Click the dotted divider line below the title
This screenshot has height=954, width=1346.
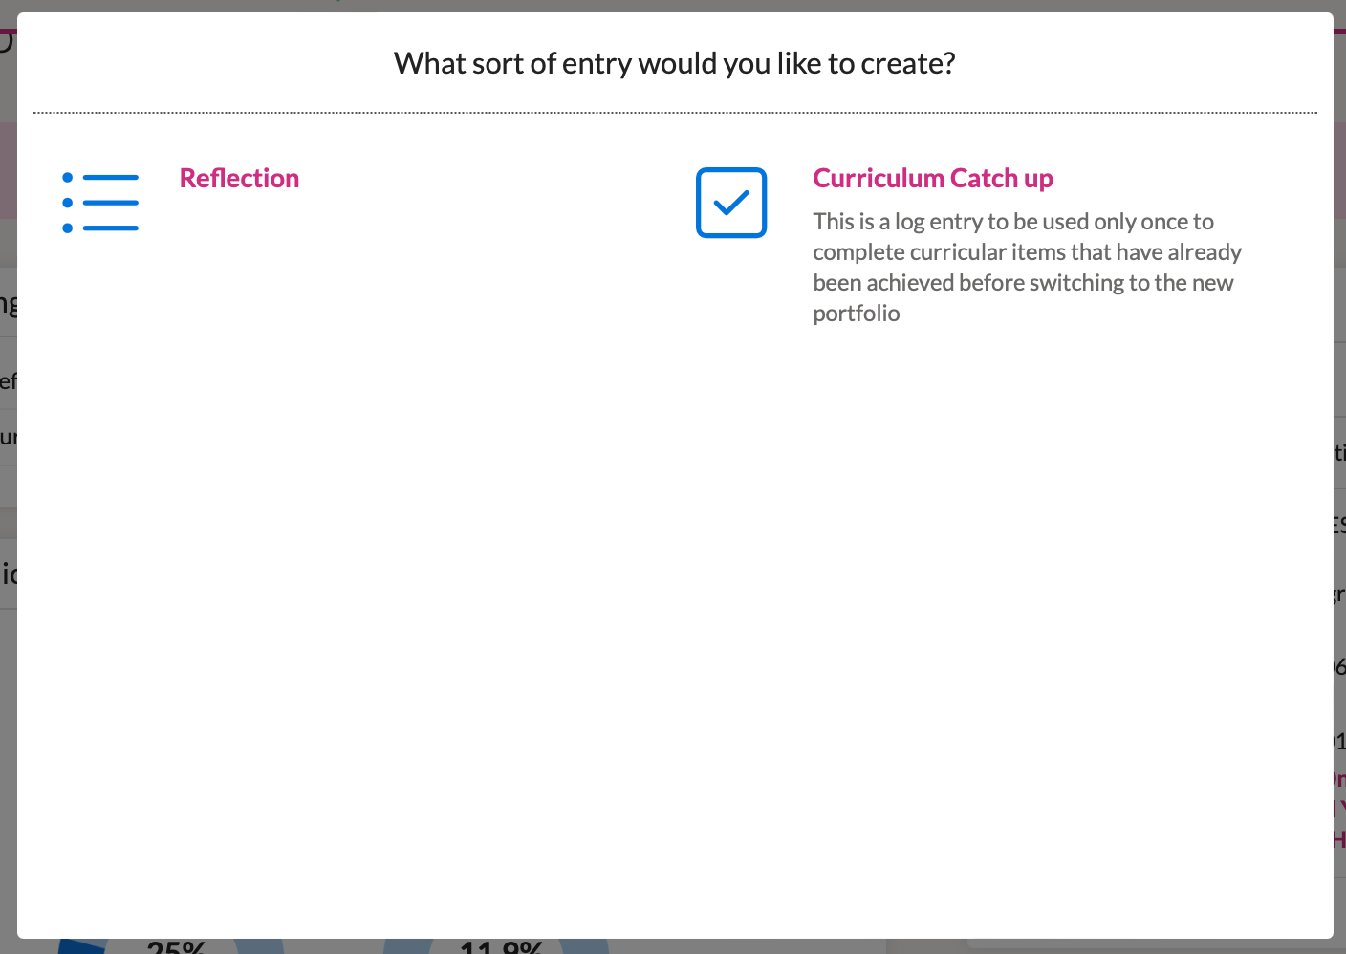(673, 112)
